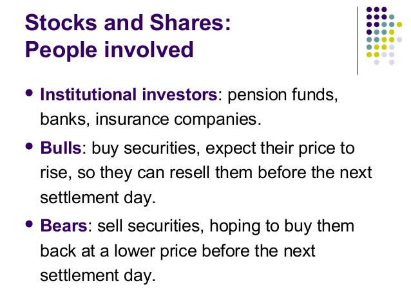Click the bottom-right lavender dot in last row
Viewport: 411px width, 308px height.
(x=392, y=62)
